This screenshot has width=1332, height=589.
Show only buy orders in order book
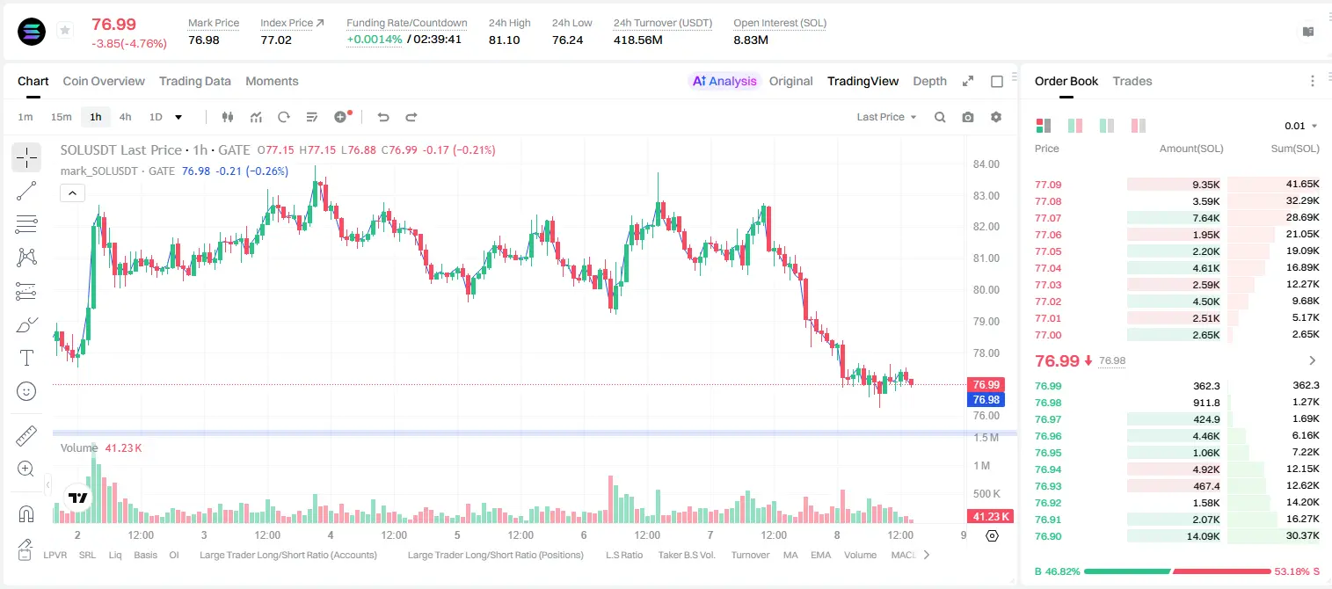1107,126
